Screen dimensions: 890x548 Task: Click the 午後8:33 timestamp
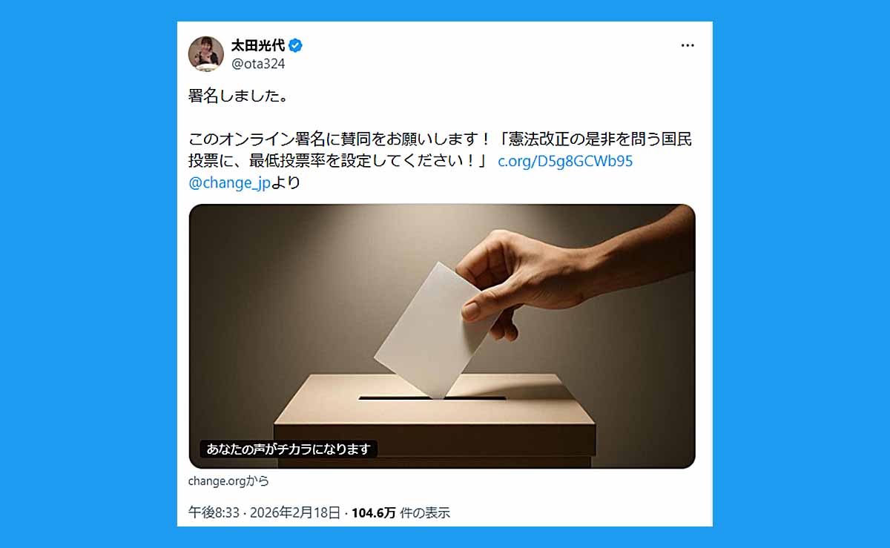click(214, 512)
